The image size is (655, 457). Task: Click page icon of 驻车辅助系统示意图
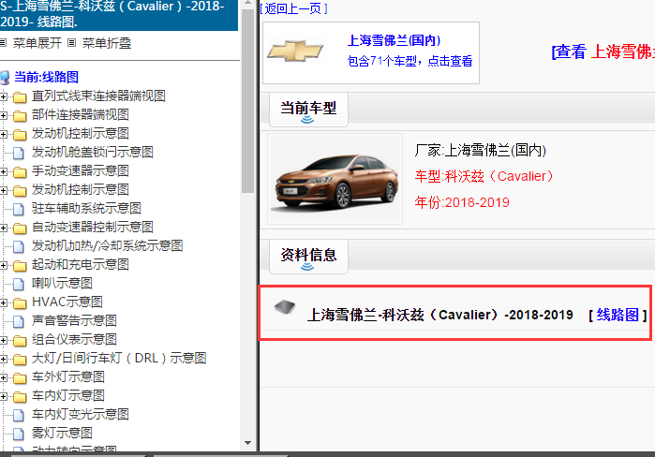pyautogui.click(x=19, y=209)
